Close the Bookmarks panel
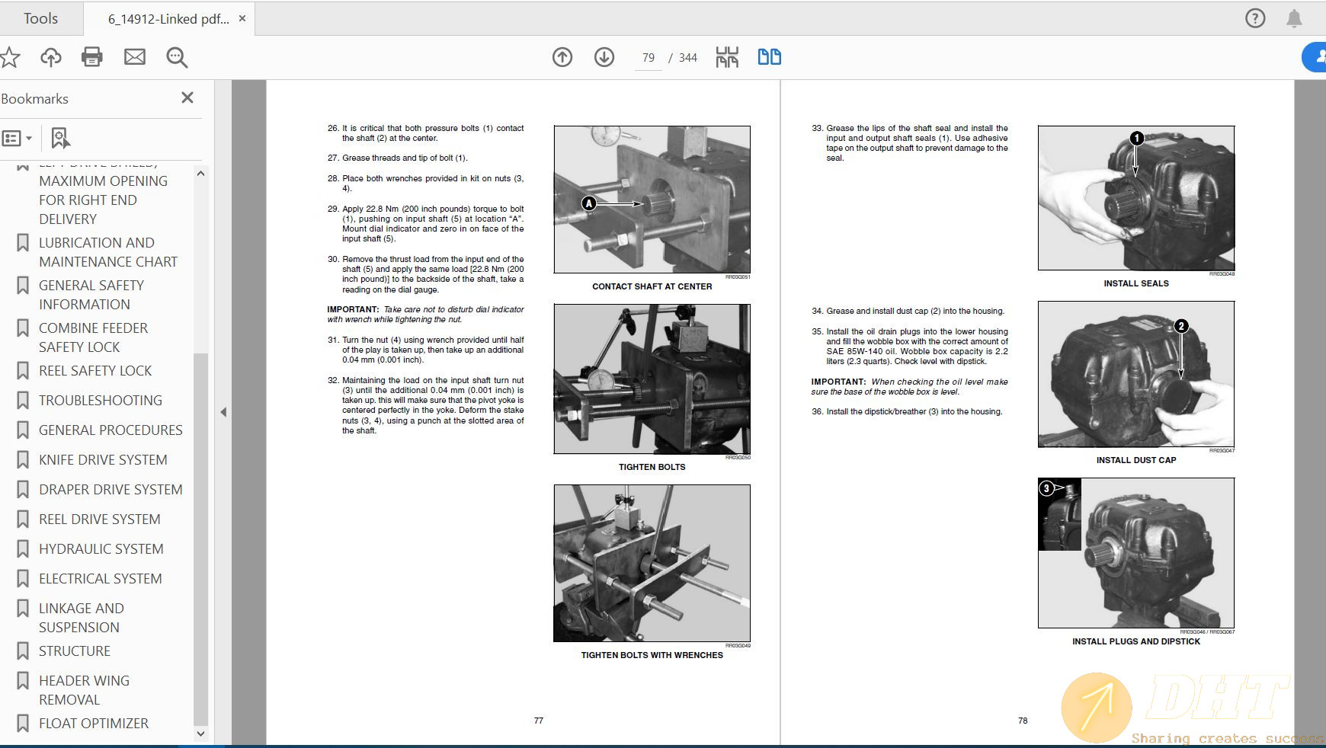Viewport: 1326px width, 748px height. point(187,98)
